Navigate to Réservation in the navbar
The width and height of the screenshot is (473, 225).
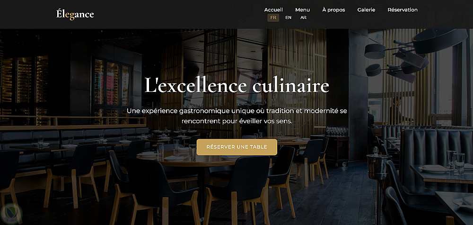[403, 9]
